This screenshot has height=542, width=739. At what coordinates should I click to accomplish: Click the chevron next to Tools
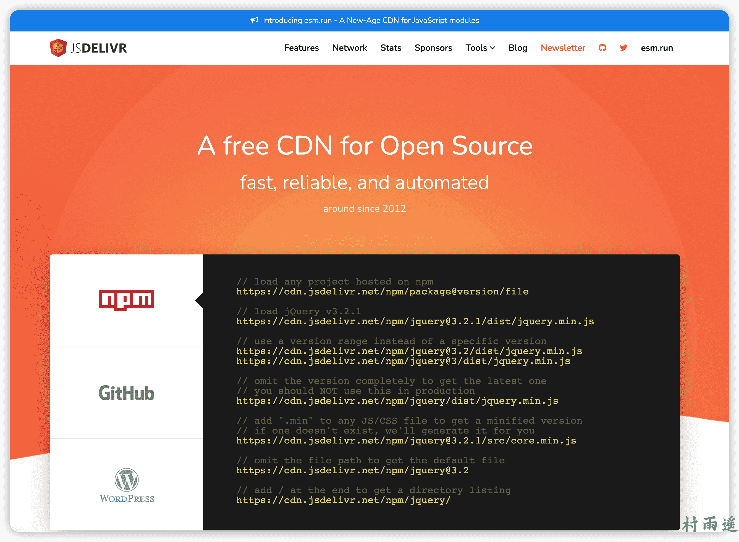[492, 48]
